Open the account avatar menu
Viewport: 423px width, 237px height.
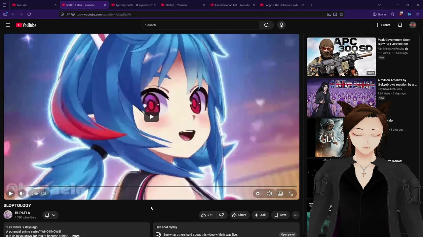[413, 25]
